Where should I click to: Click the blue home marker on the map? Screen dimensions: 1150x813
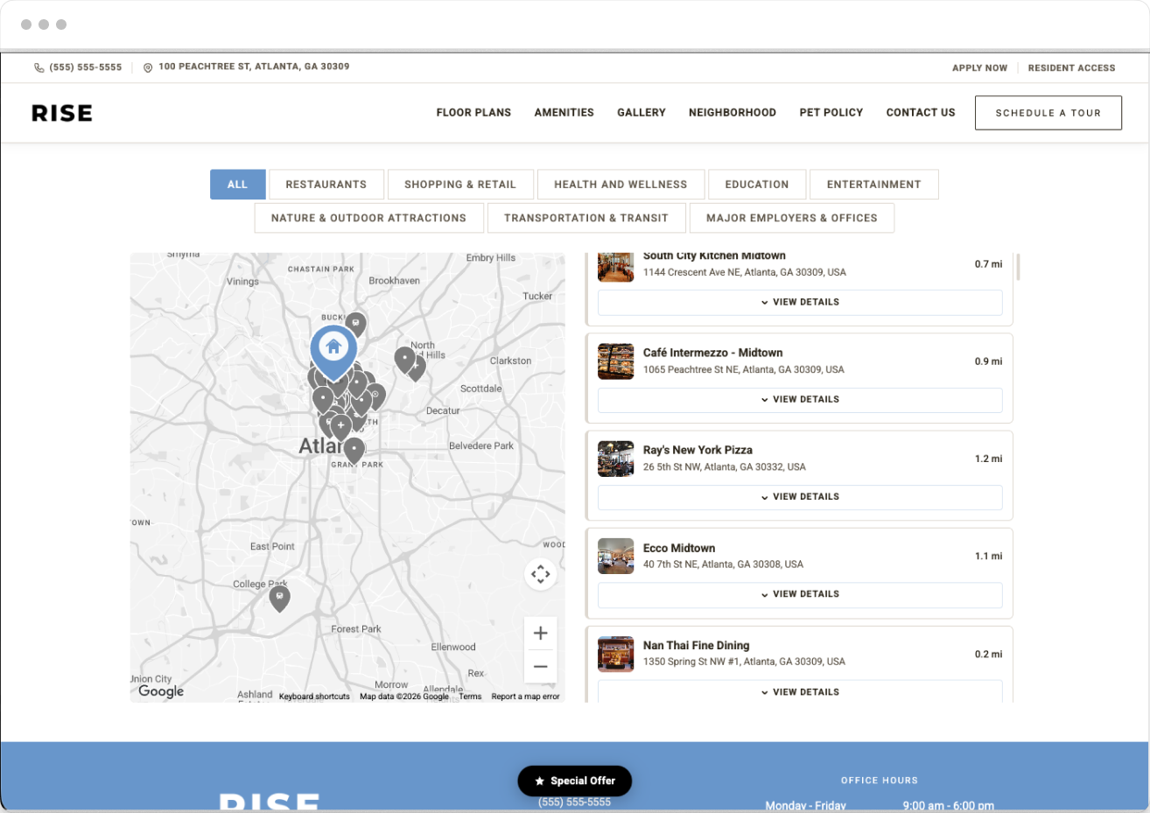pyautogui.click(x=333, y=353)
